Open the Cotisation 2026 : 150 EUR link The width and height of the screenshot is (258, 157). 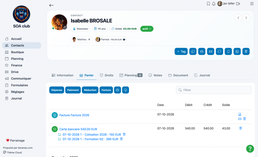tap(92, 135)
